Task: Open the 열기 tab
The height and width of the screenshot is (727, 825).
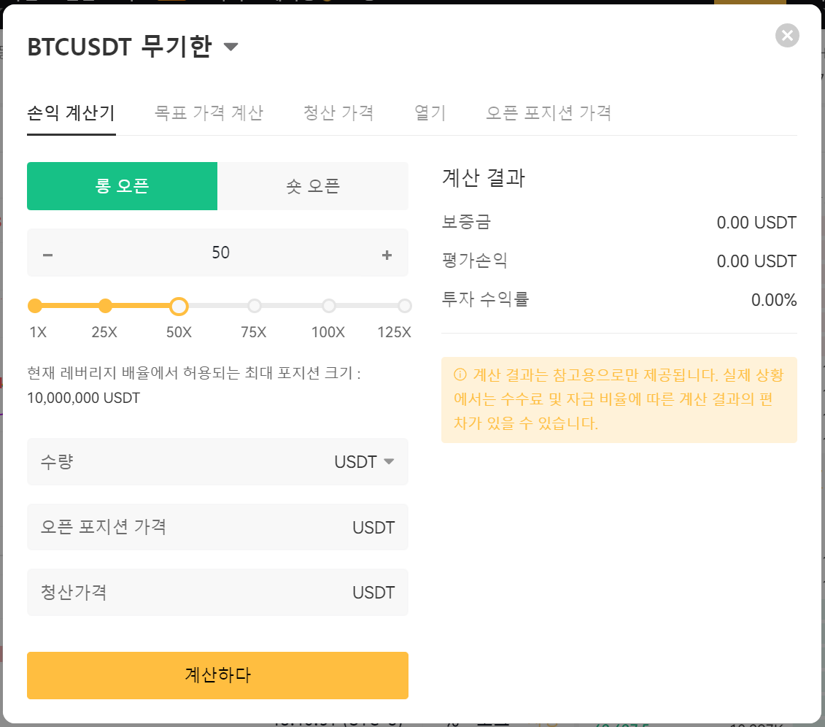Action: [x=430, y=112]
